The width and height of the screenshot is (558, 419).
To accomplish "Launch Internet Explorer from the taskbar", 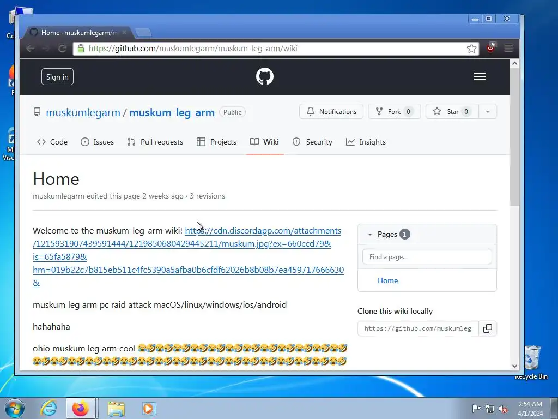I will [48, 408].
